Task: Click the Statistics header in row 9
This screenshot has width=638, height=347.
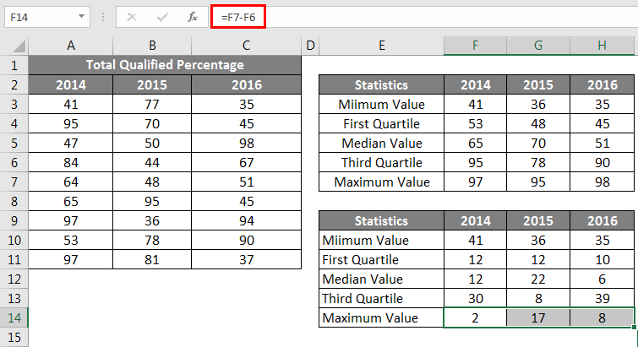Action: (382, 221)
